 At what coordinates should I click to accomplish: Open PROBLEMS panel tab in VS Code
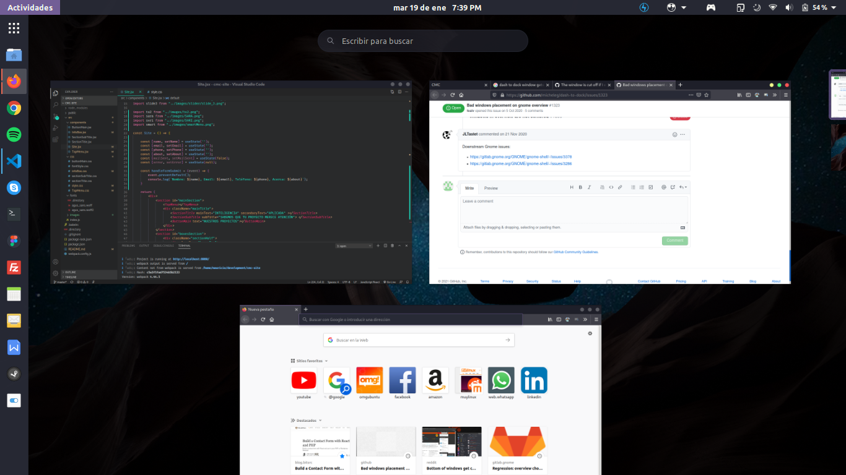(x=128, y=246)
